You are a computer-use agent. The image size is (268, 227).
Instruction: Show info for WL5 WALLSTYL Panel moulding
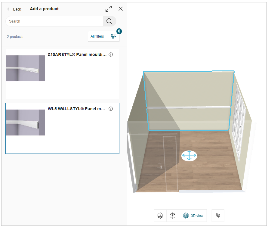point(111,109)
